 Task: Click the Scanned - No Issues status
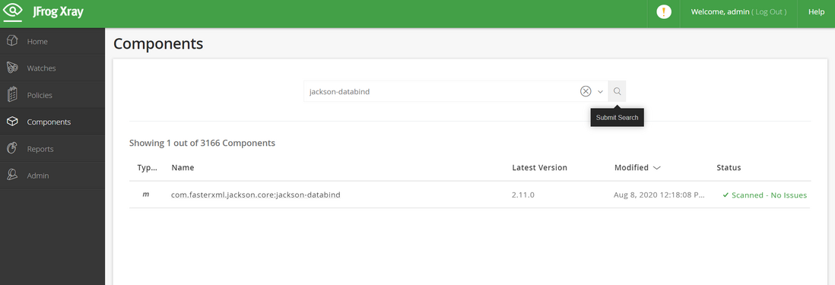[765, 195]
